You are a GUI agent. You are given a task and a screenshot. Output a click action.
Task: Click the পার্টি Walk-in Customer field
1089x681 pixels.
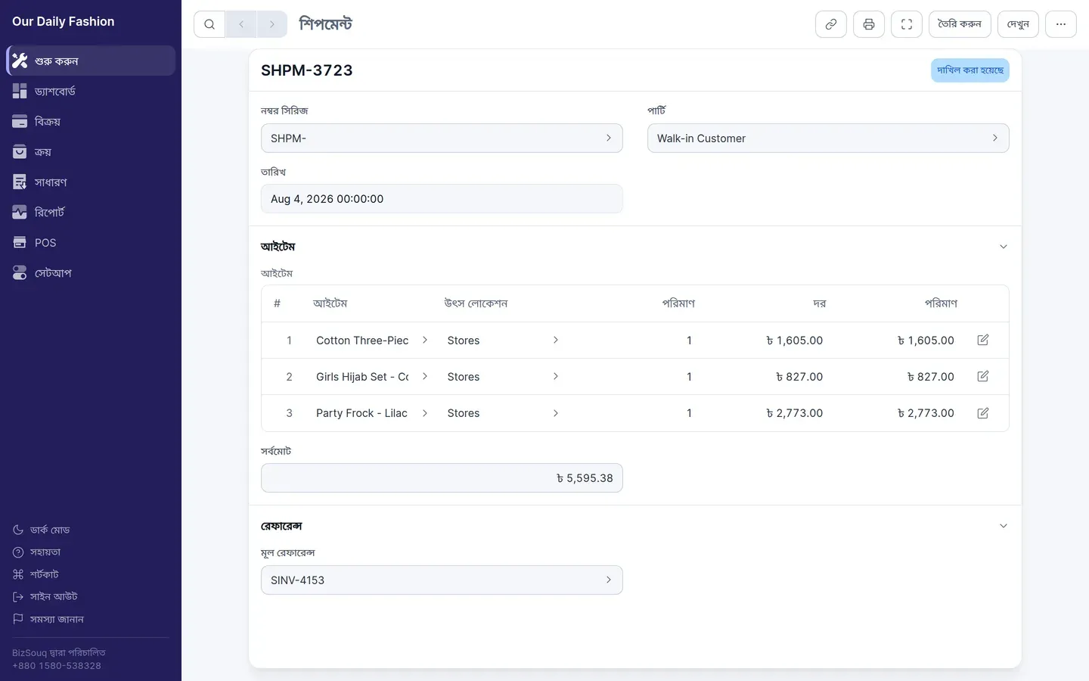tap(828, 138)
